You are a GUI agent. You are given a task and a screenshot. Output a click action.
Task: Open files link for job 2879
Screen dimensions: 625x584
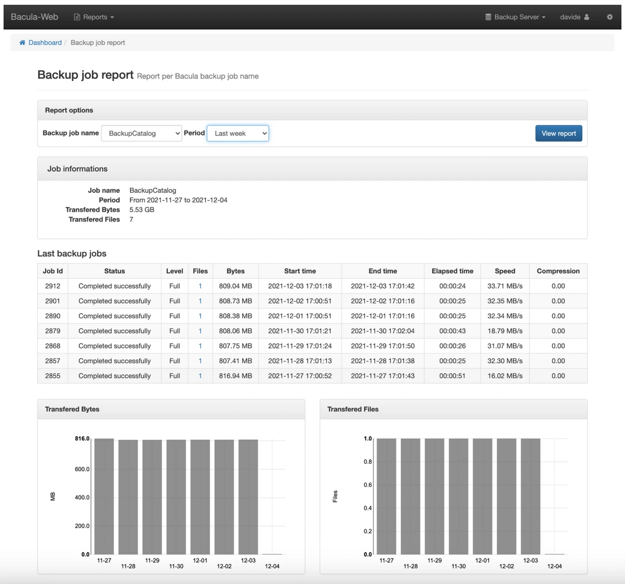200,331
